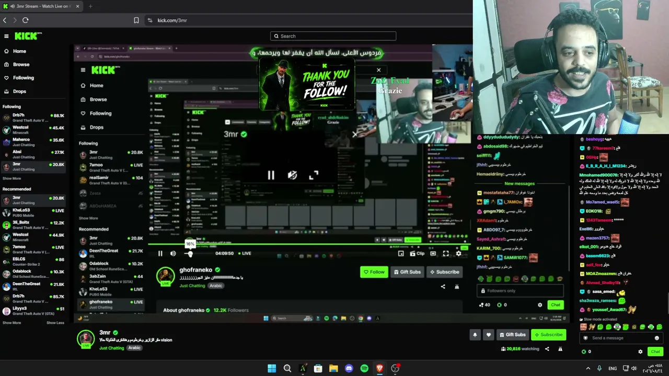Screen dimensions: 669x376
Task: Open Spotify from the taskbar
Action: click(x=364, y=368)
